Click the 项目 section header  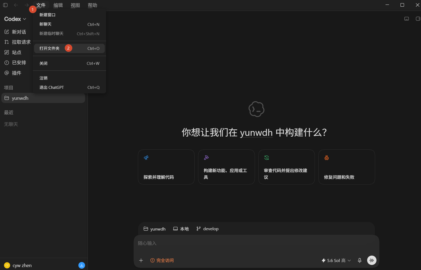9,88
